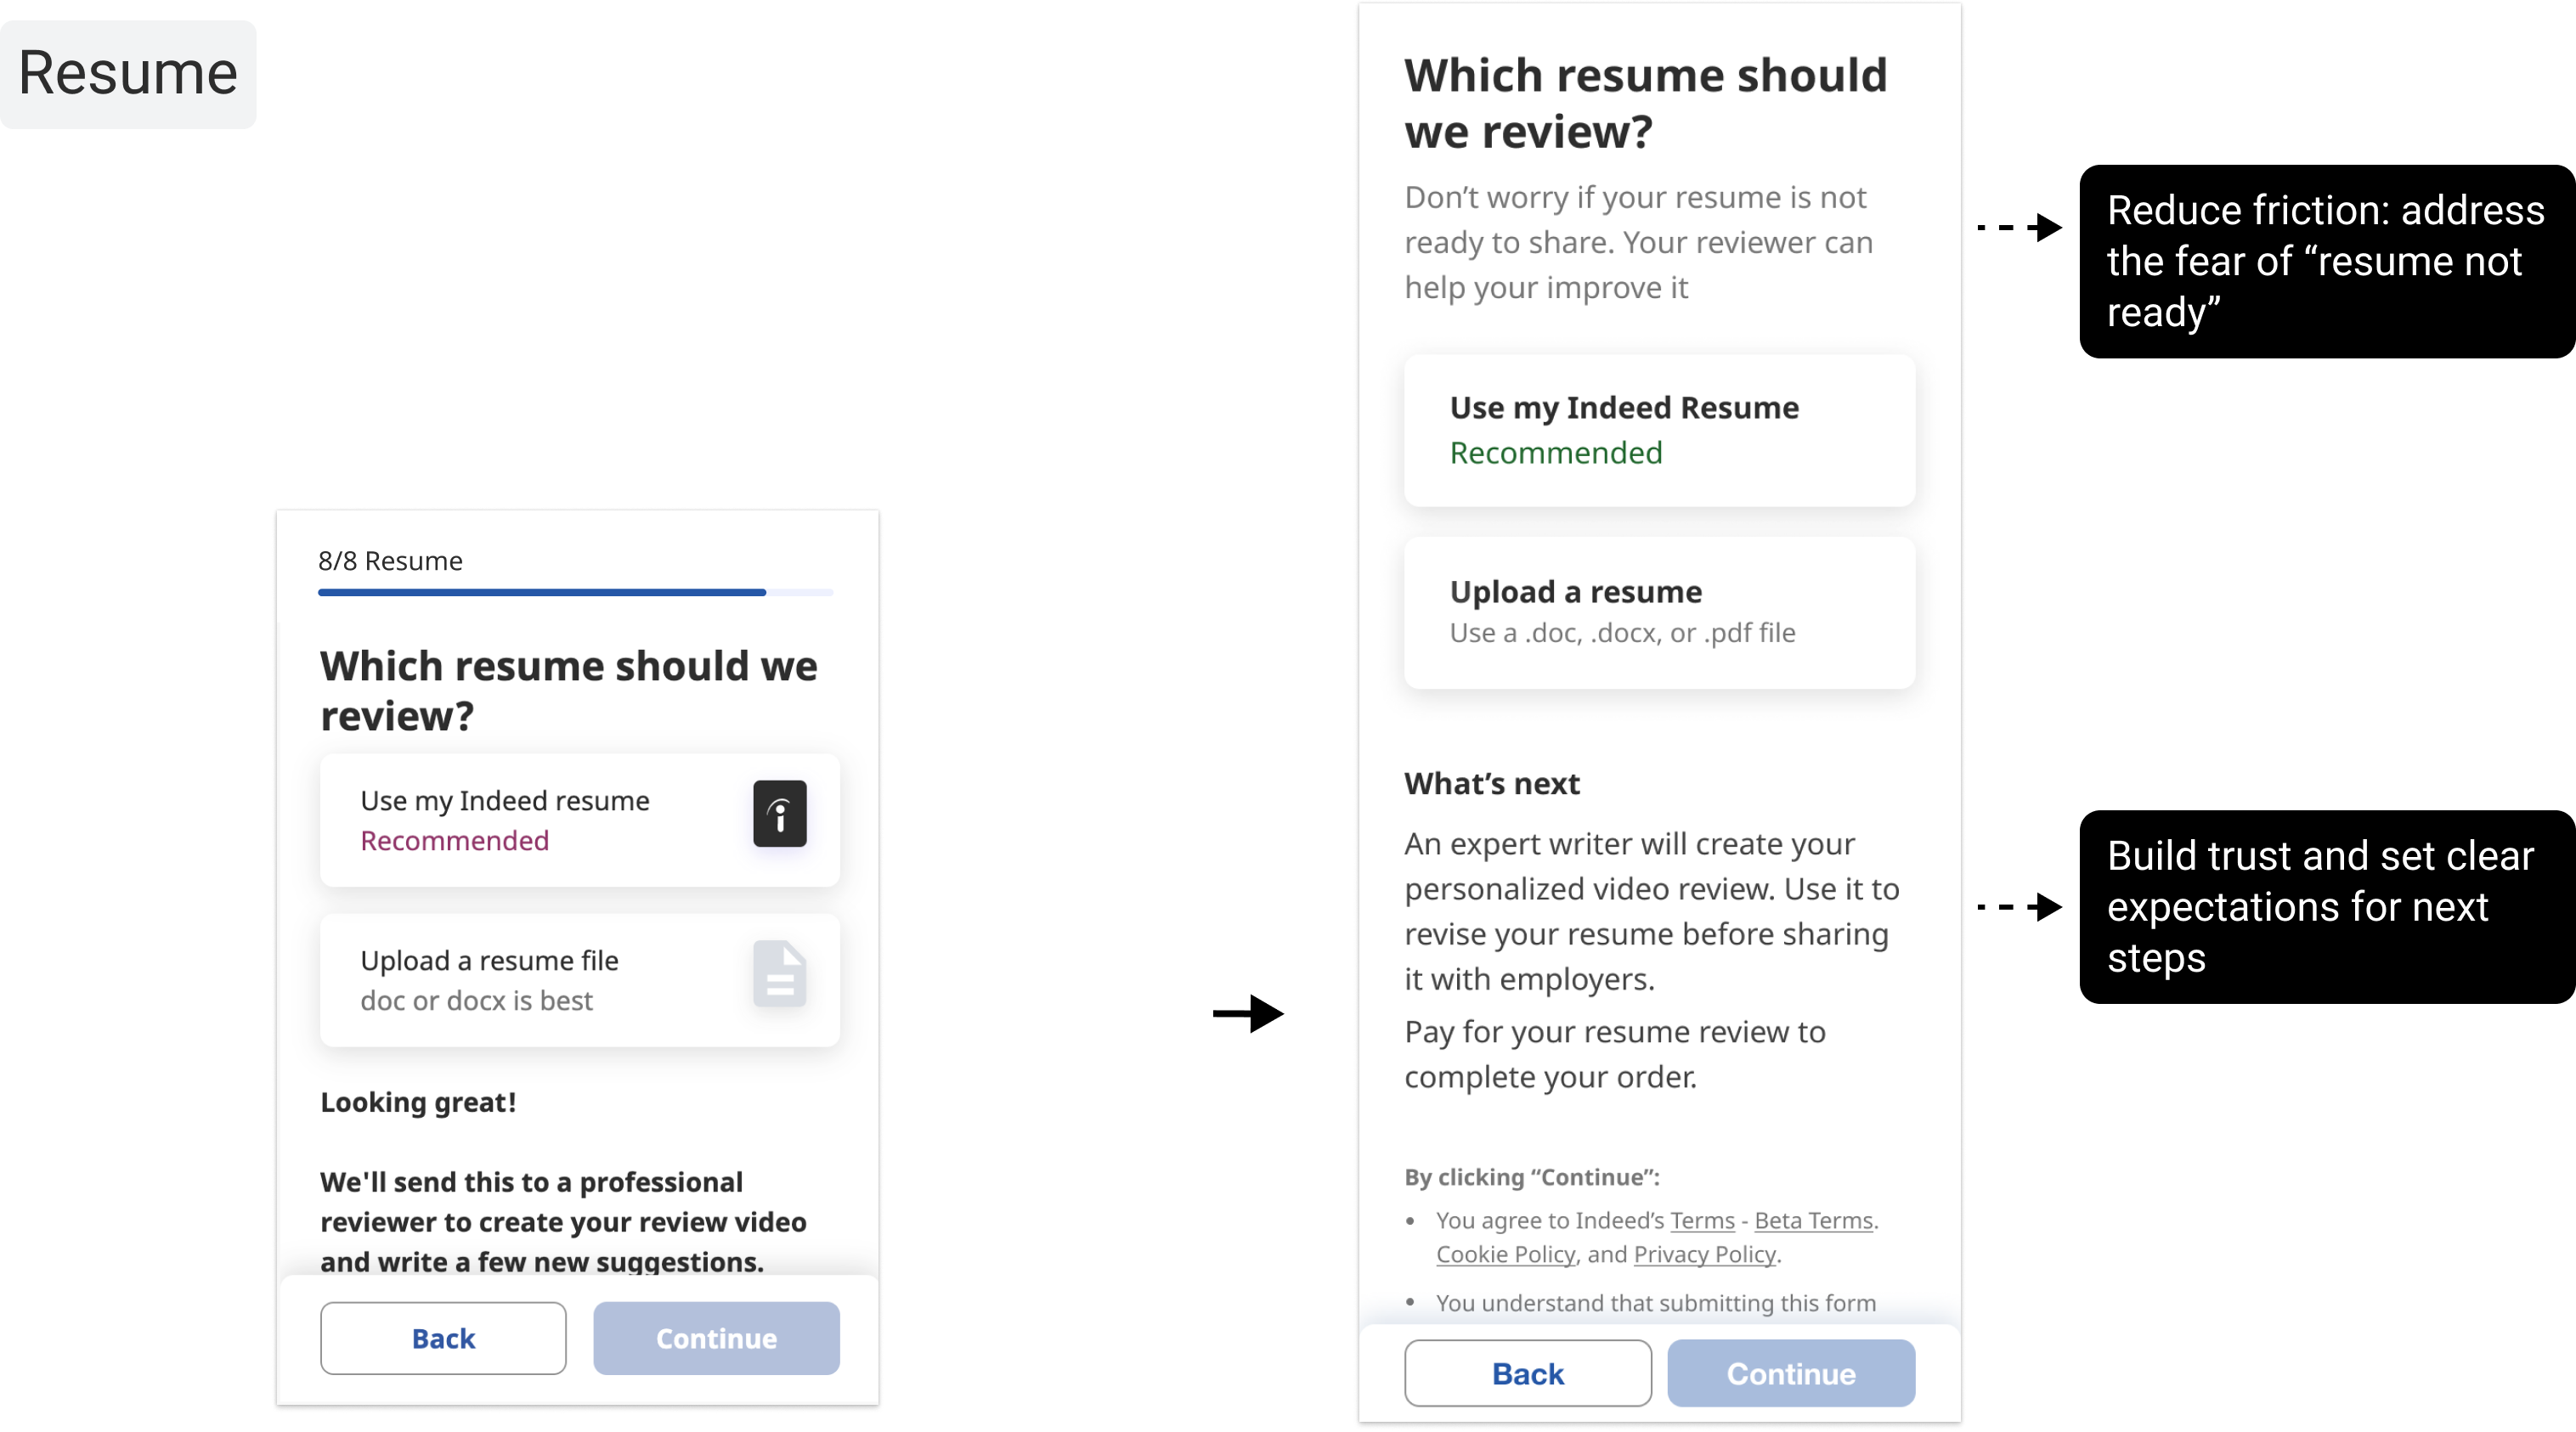The width and height of the screenshot is (2576, 1432).
Task: Open the Cookie Policy link
Action: pos(1505,1255)
